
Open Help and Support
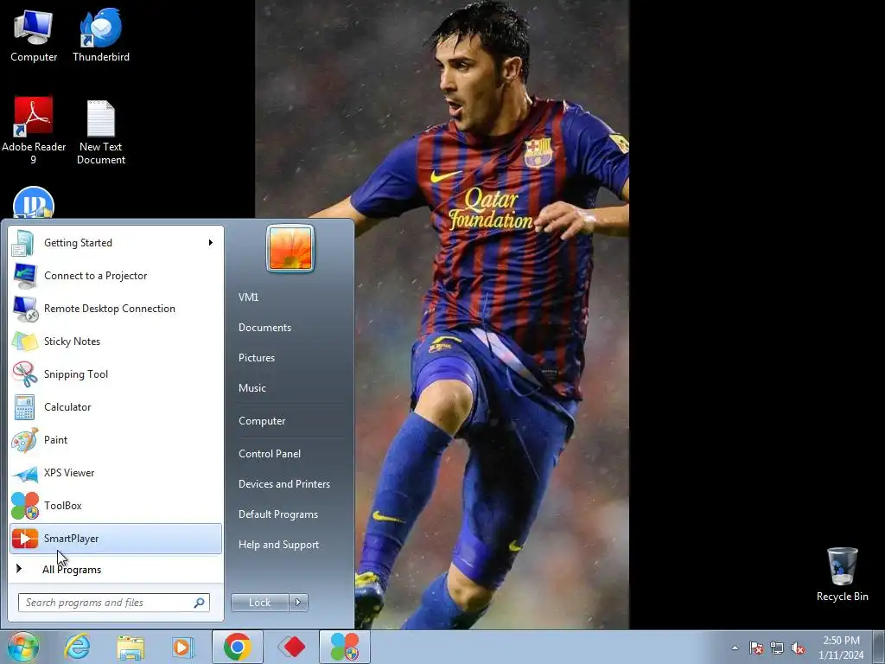pyautogui.click(x=278, y=545)
